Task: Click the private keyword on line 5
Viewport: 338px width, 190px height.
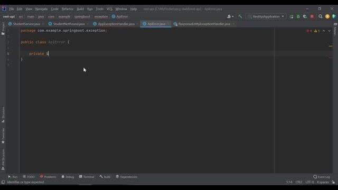Action: tap(36, 54)
